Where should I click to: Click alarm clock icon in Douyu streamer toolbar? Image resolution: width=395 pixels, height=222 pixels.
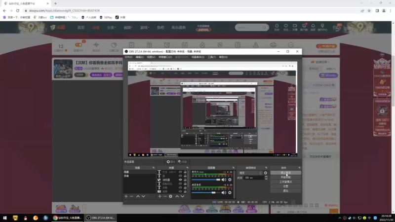(167, 45)
